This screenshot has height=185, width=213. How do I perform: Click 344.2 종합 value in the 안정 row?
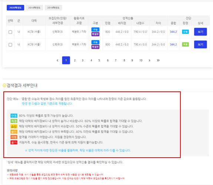click(x=173, y=32)
